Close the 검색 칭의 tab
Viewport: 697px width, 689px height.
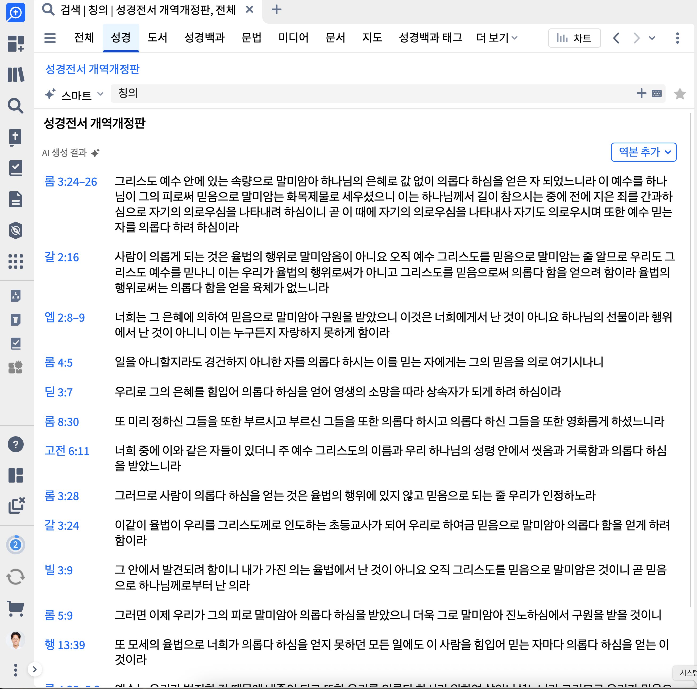249,10
